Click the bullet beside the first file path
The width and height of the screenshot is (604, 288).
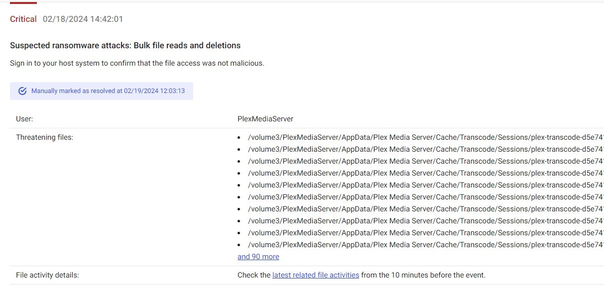click(240, 137)
